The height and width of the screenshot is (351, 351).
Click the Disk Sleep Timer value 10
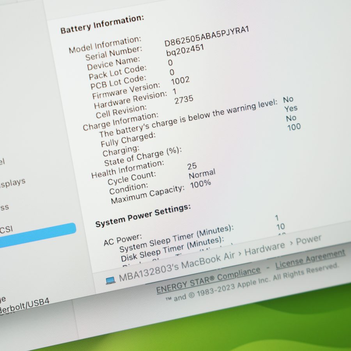tap(280, 227)
